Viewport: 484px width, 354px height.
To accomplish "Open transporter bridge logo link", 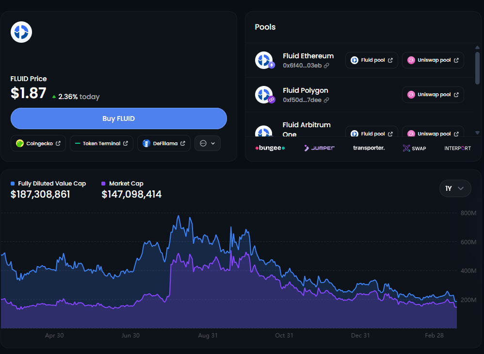I will click(369, 148).
